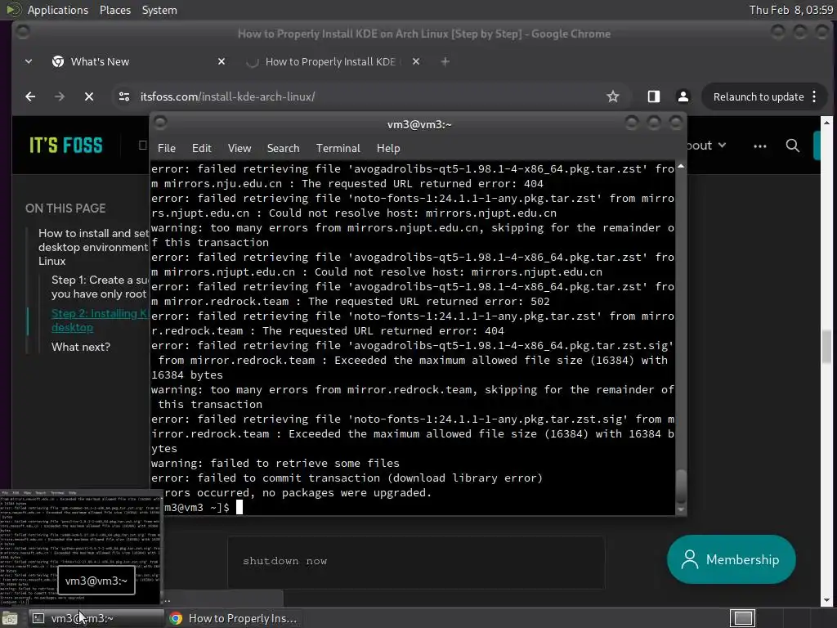
Task: Open the What next? sidebar link
Action: tap(81, 347)
